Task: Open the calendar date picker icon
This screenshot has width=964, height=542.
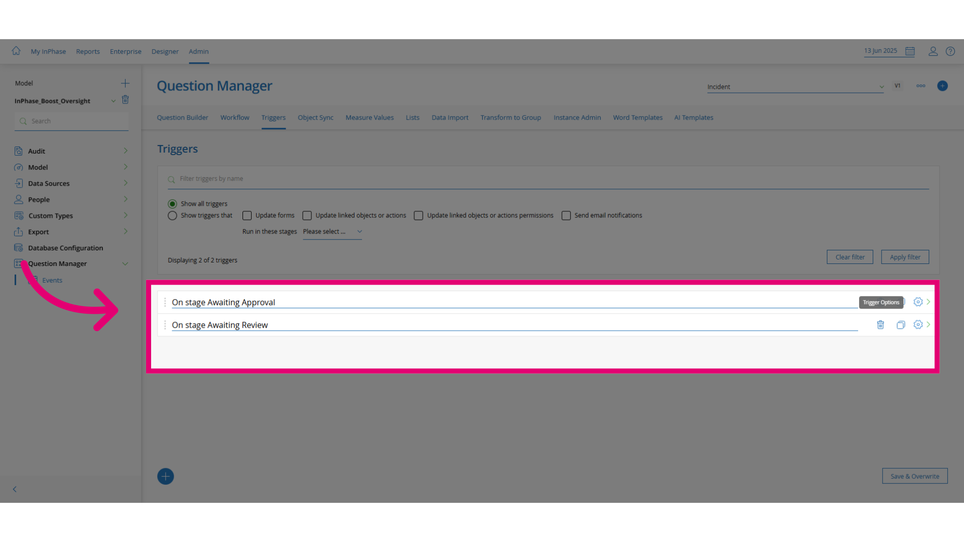Action: pos(910,51)
